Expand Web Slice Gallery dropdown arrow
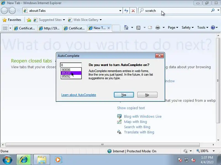221x165 pixels. pos(101,20)
